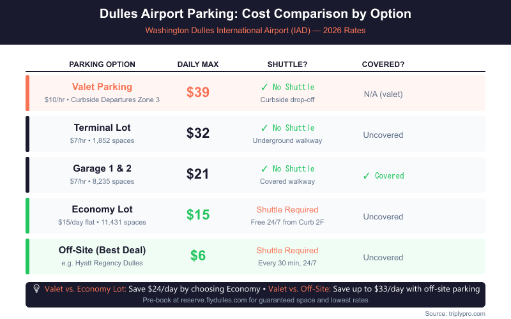Open the reserve.flydulles.com pre-book link

click(204, 300)
